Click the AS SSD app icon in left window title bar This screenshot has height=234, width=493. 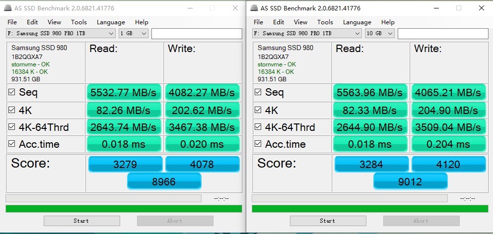(x=8, y=8)
